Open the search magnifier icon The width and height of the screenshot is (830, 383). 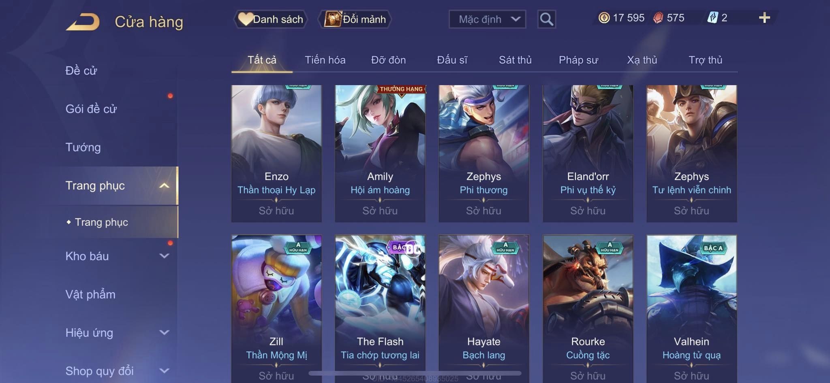click(546, 19)
